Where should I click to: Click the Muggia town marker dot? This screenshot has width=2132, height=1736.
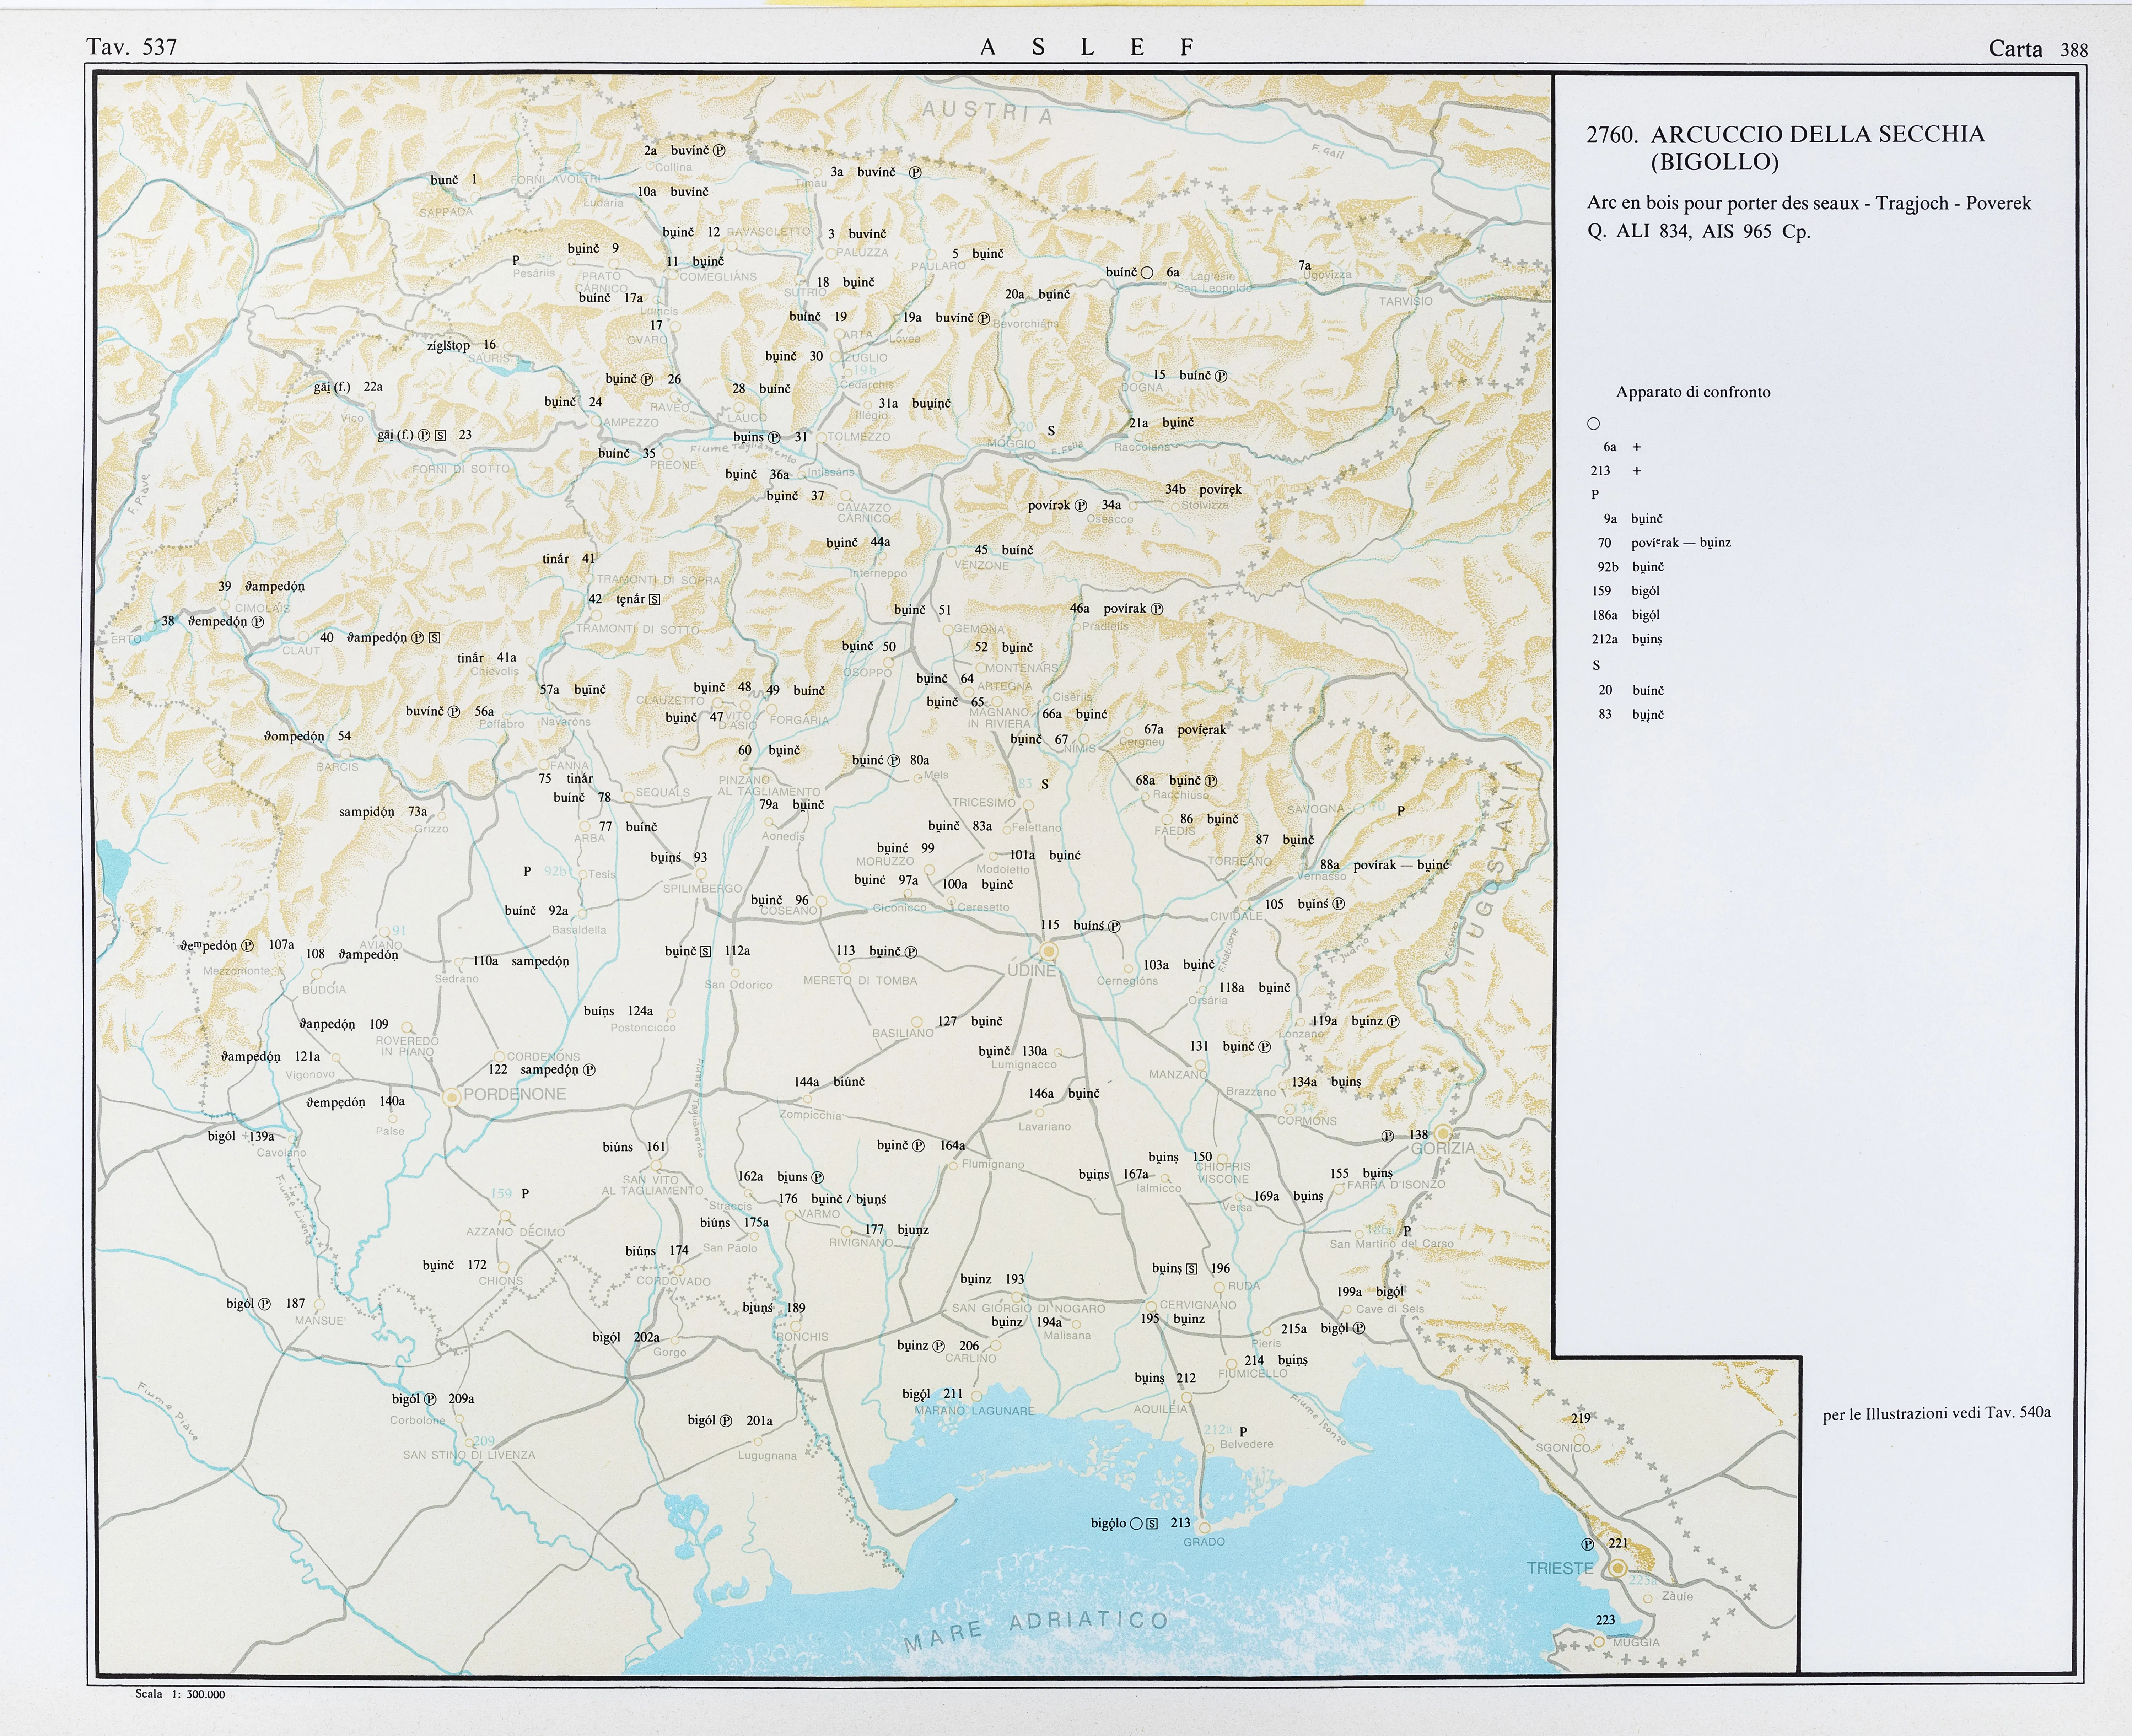(1599, 1641)
